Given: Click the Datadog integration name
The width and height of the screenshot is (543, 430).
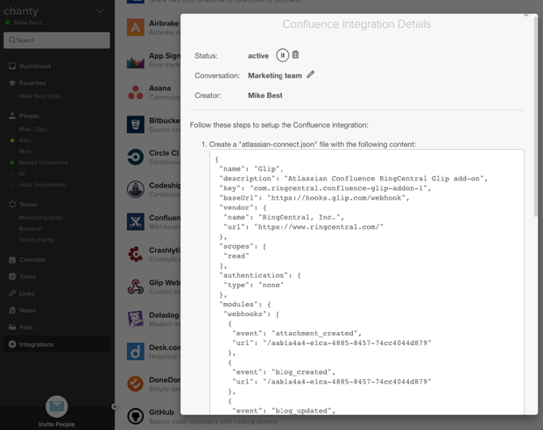Looking at the screenshot, I should (x=164, y=315).
